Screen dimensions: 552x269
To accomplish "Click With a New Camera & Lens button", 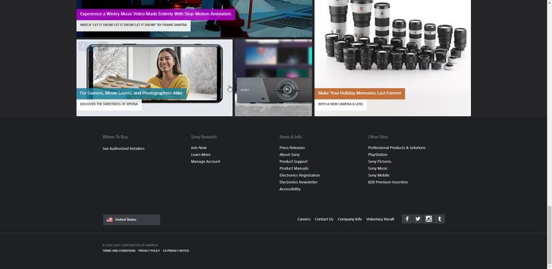I will coord(341,104).
